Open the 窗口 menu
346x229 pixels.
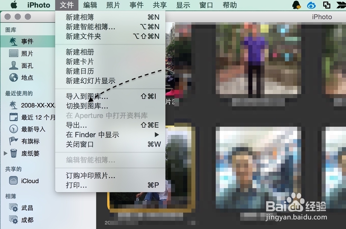point(206,5)
